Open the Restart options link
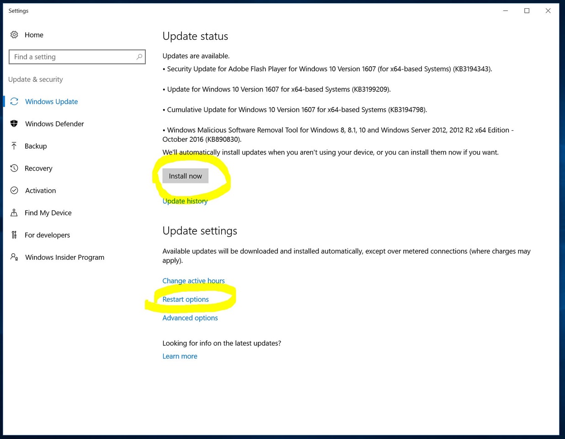 click(186, 299)
